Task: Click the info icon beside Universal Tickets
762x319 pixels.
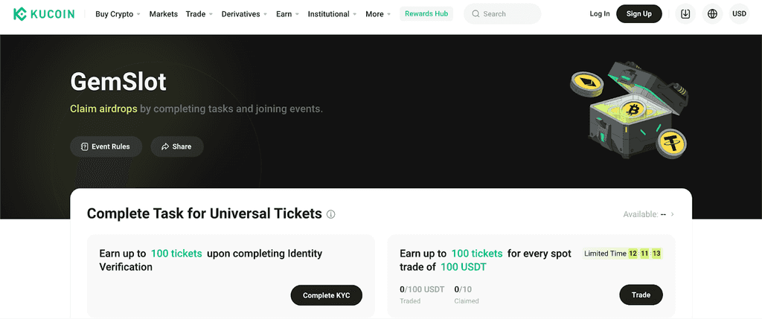Action: [331, 214]
